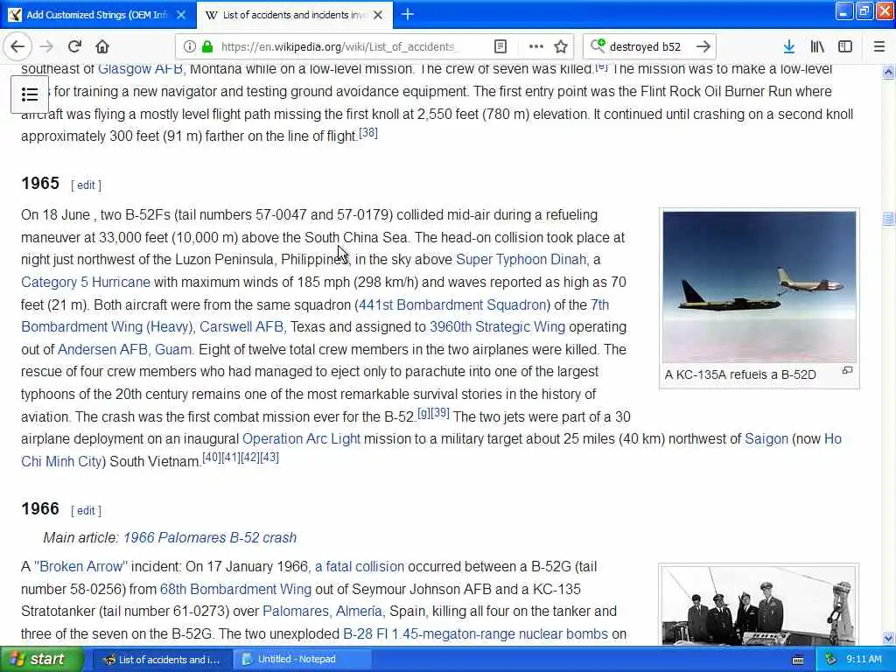Open page actions three-dot menu

(x=535, y=46)
